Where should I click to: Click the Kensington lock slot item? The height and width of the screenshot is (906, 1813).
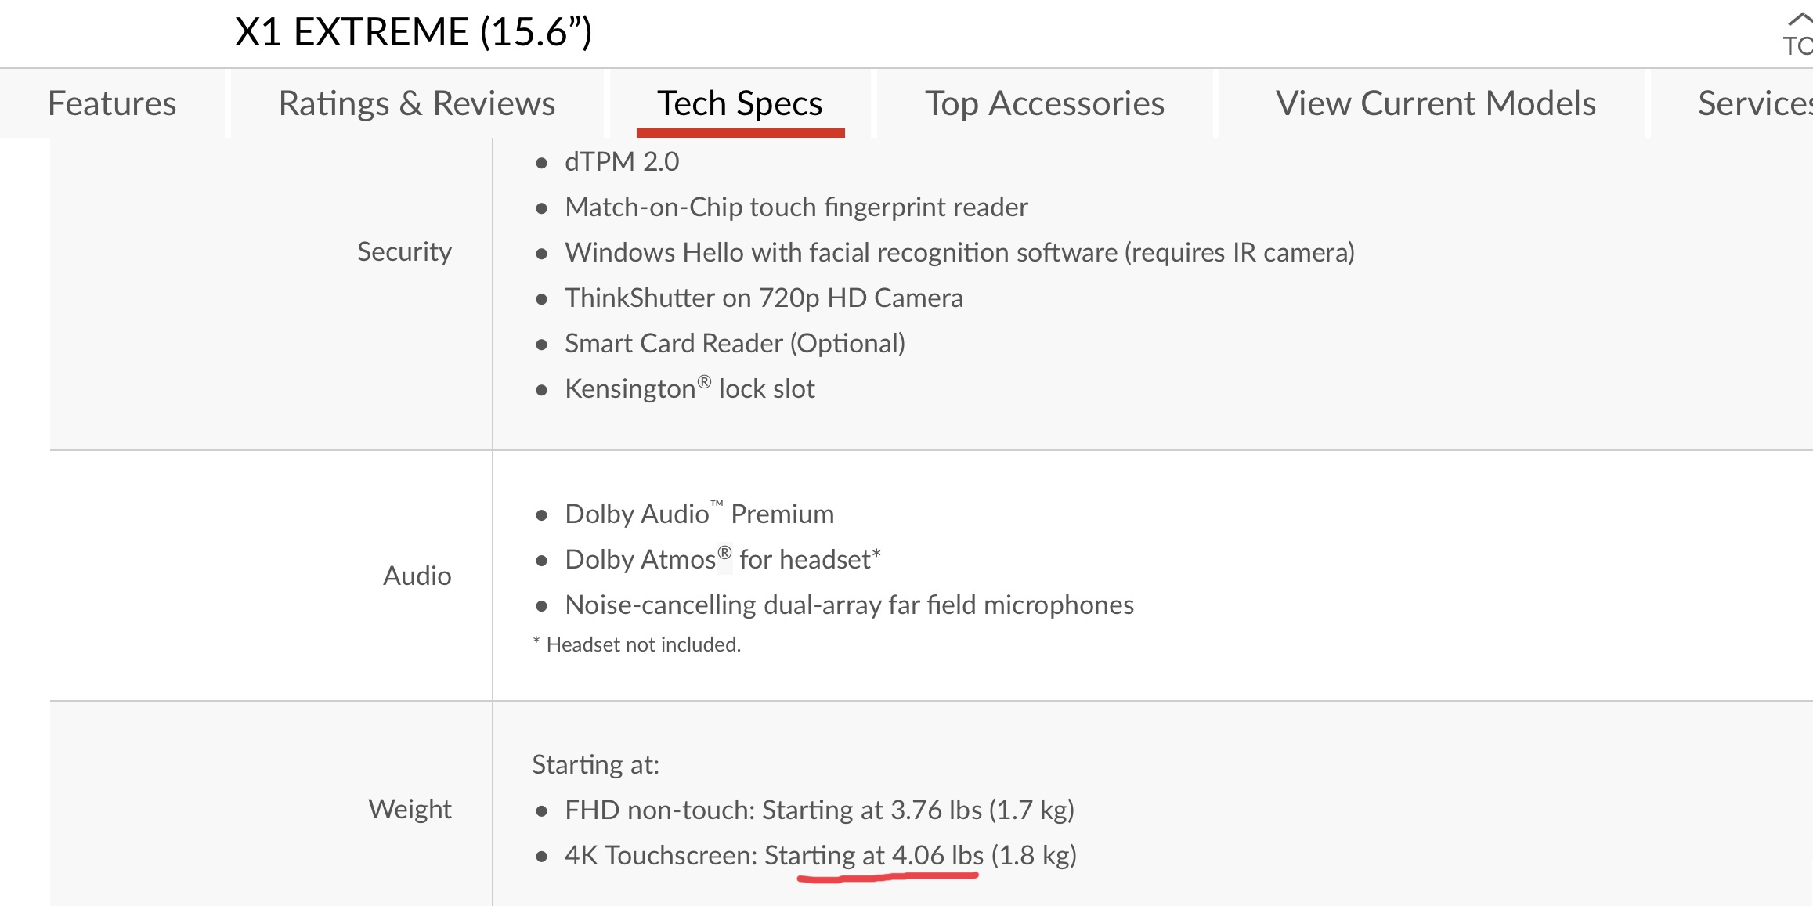click(689, 389)
